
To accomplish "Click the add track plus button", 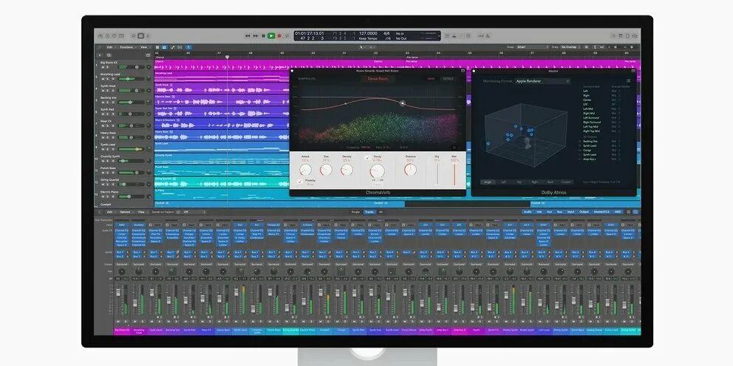I will tap(100, 55).
